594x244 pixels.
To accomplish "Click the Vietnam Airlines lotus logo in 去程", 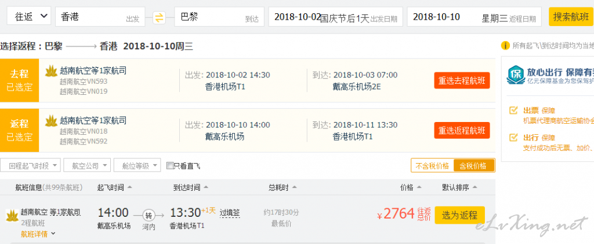I will (51, 71).
